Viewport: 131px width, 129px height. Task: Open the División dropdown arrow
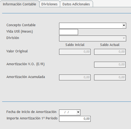[124, 38]
